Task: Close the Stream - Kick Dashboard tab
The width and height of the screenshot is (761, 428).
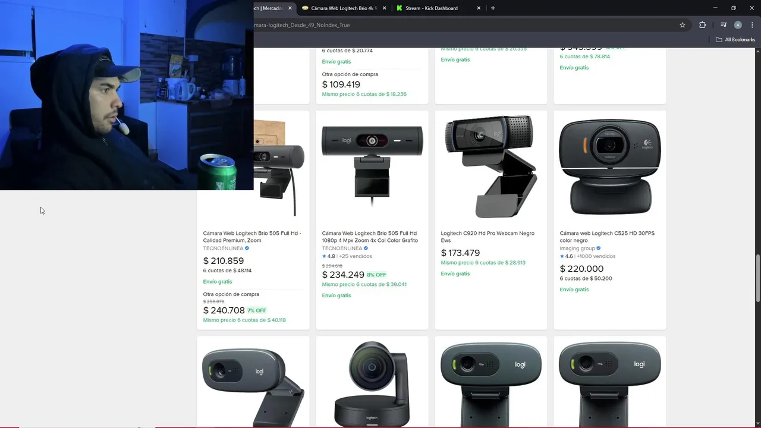Action: pos(479,8)
